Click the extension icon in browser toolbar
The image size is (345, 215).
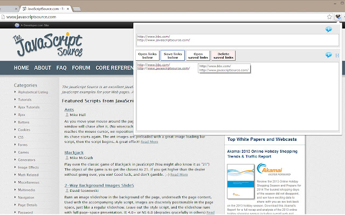pyautogui.click(x=338, y=17)
